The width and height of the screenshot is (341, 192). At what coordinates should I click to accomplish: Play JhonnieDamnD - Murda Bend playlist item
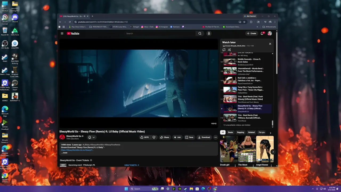[246, 71]
